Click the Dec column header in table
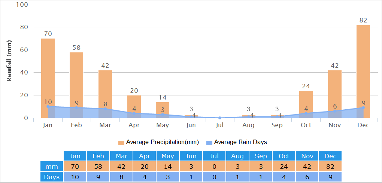The width and height of the screenshot is (382, 183). [330, 156]
